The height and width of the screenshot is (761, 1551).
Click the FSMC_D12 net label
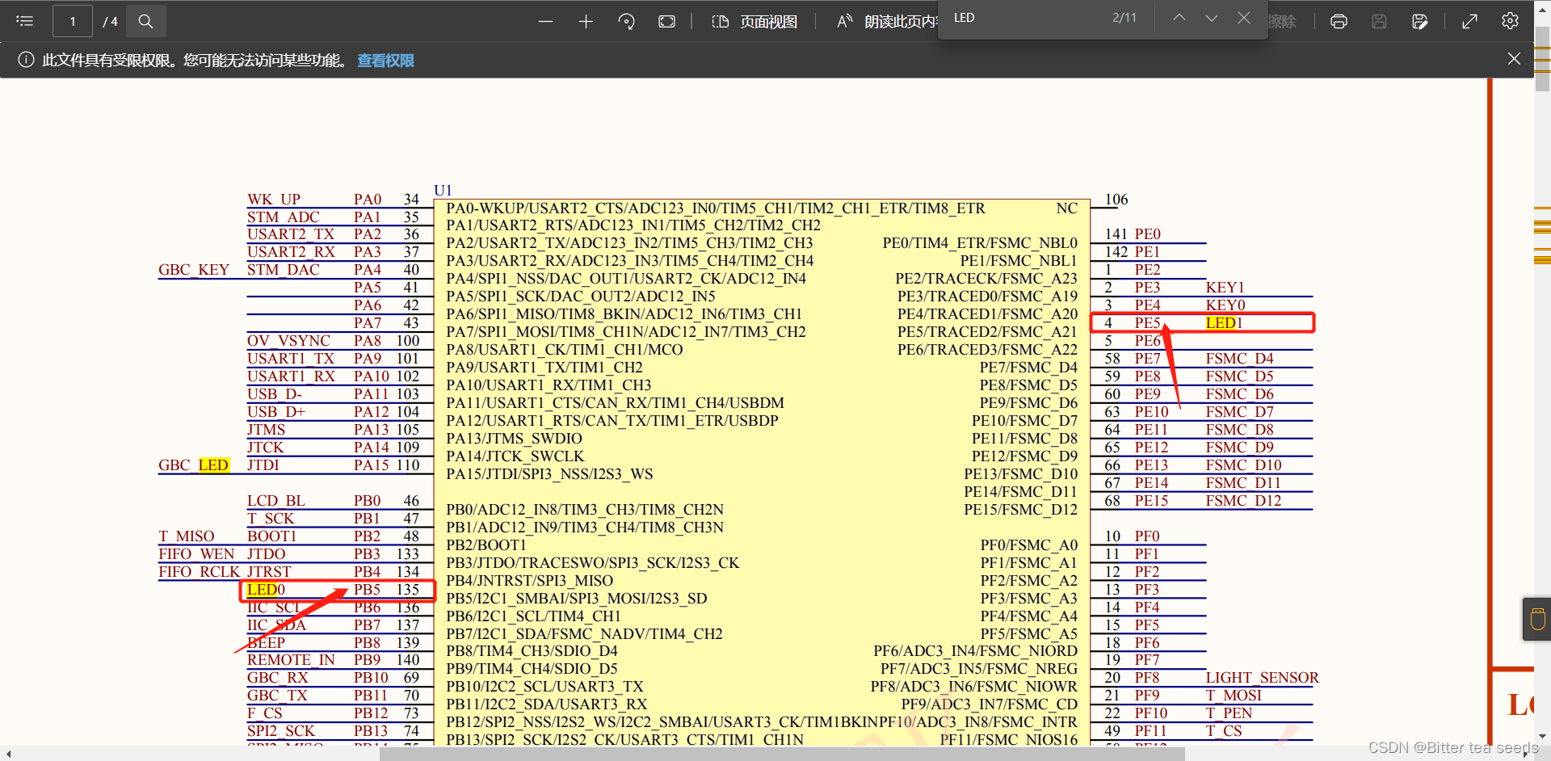1244,501
